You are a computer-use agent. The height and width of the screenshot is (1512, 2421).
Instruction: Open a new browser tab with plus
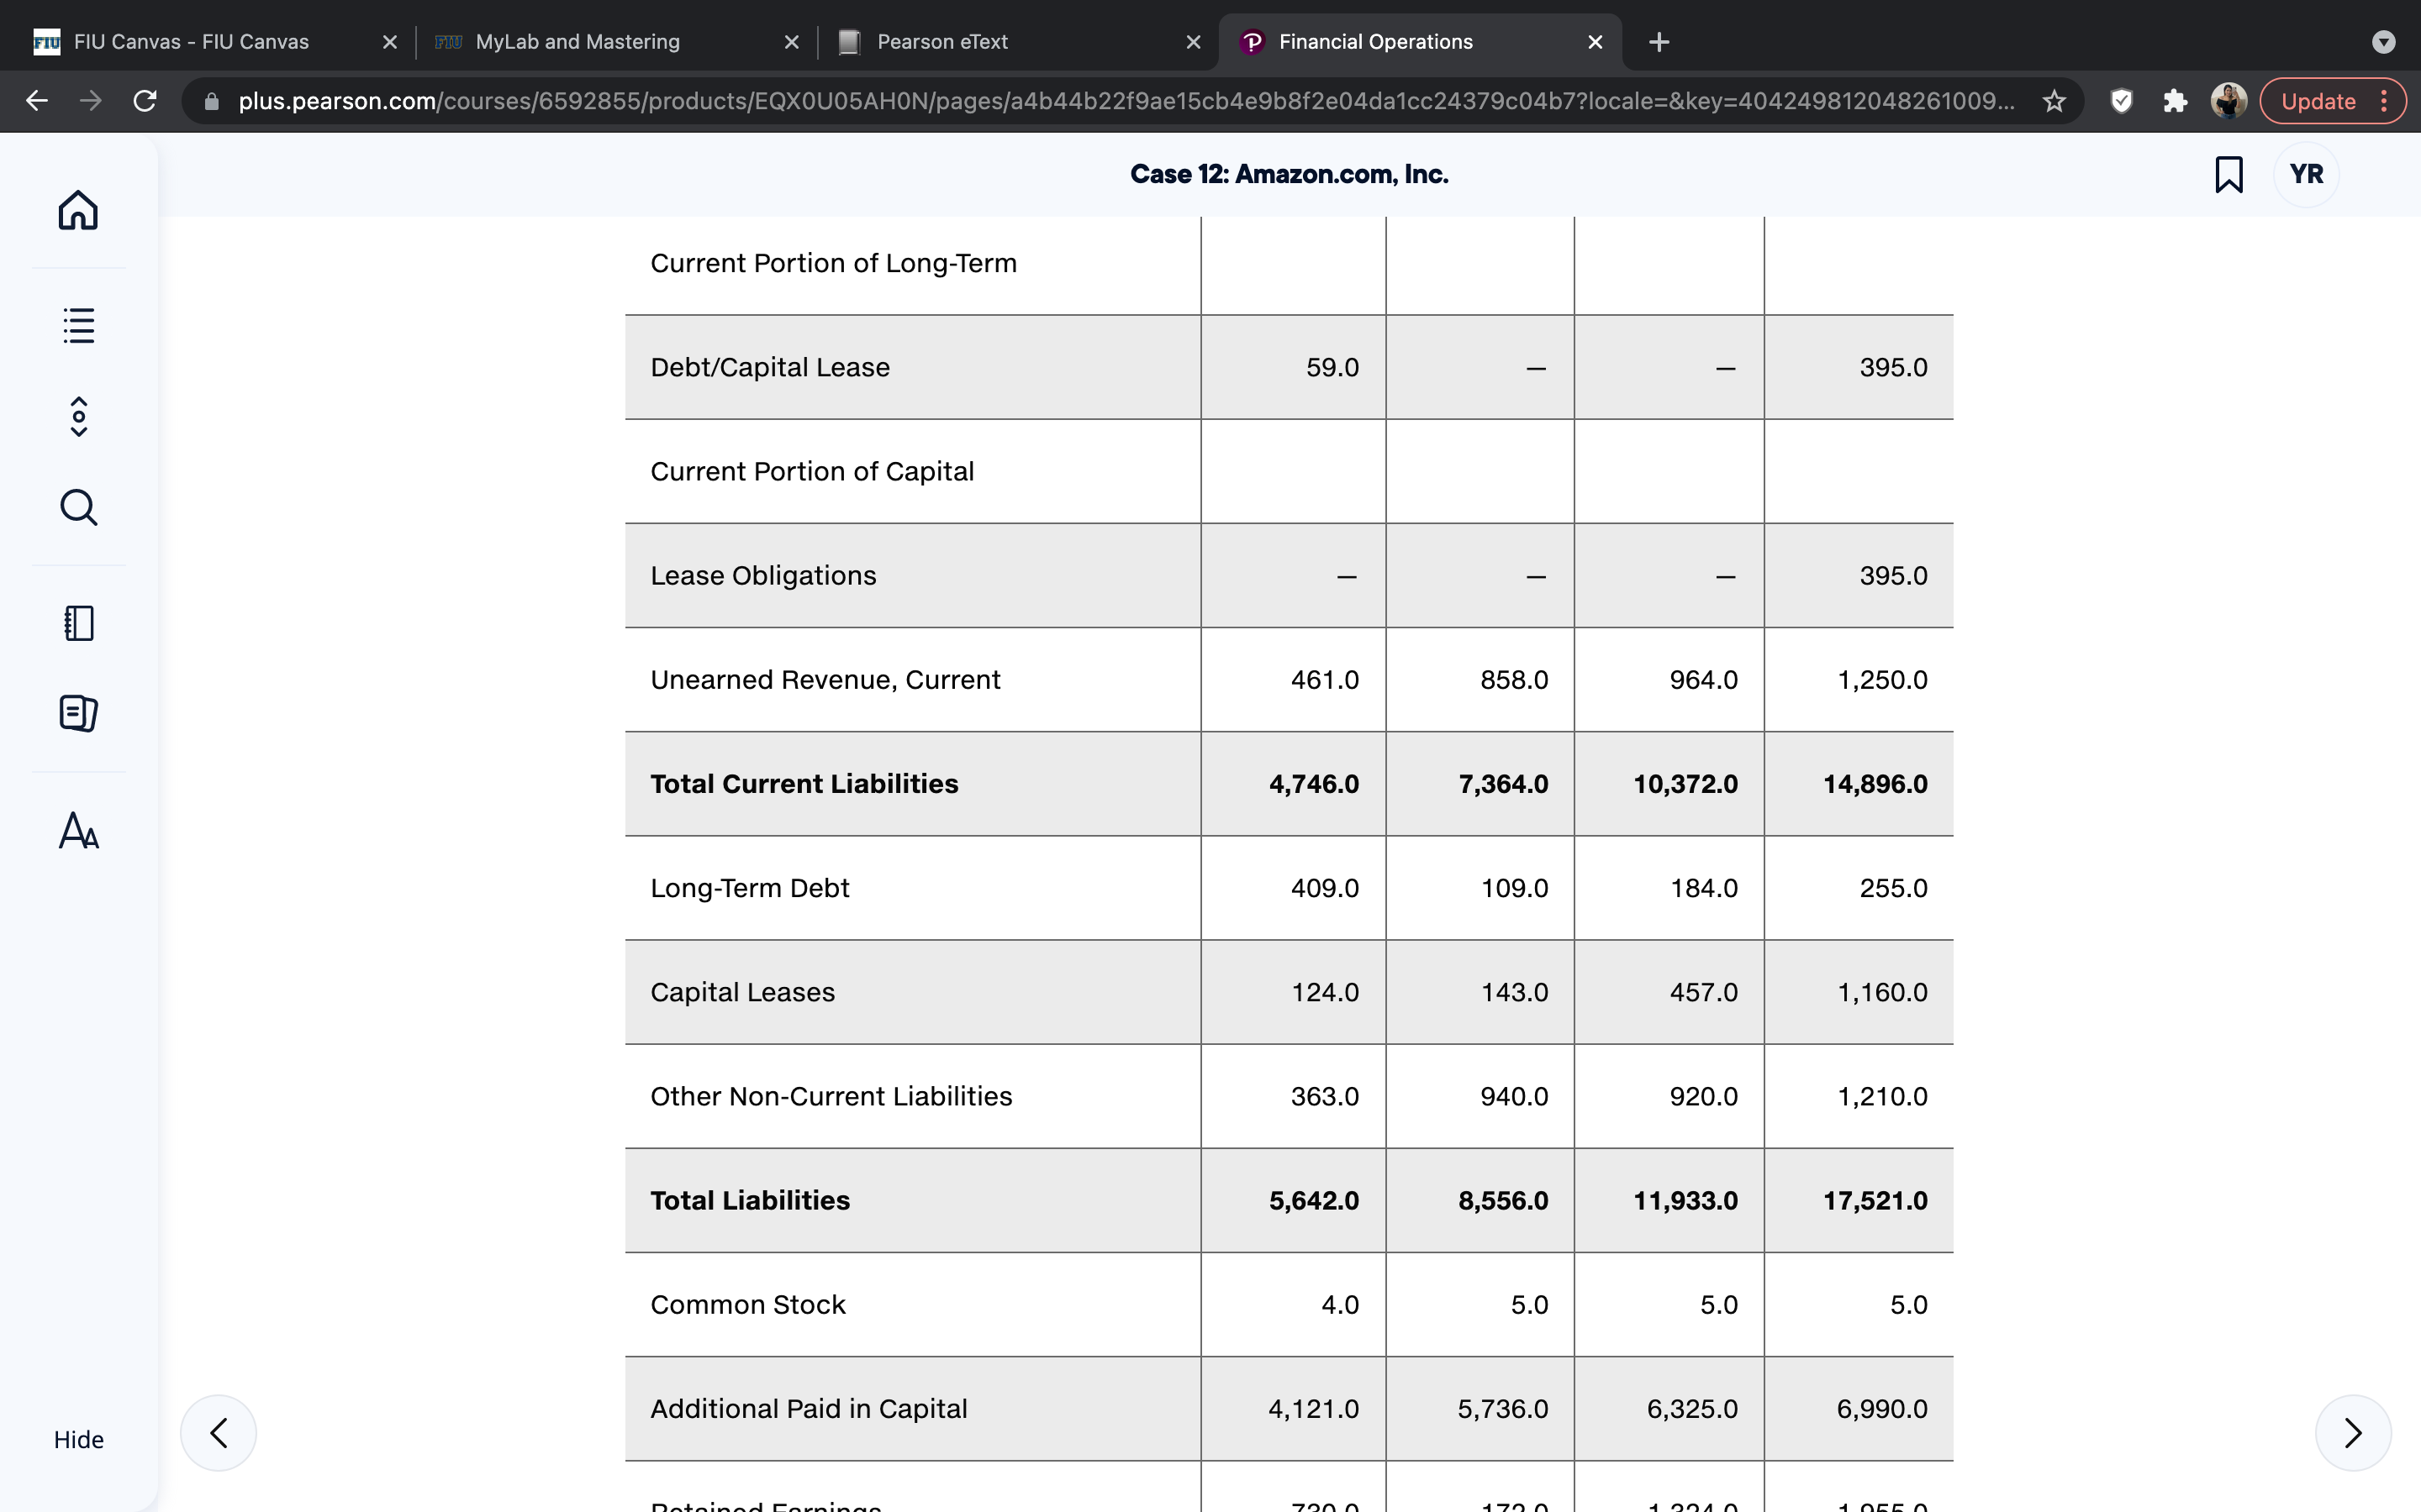[1659, 42]
